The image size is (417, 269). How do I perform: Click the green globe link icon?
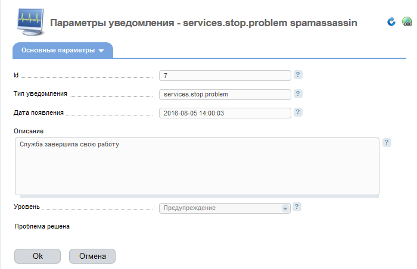coord(407,21)
